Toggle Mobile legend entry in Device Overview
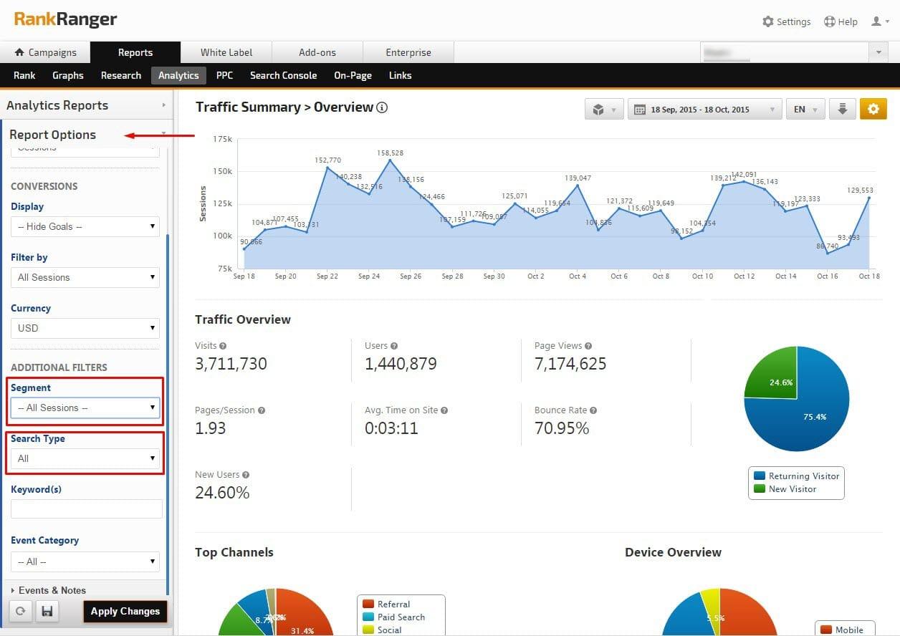Screen dimensions: 900x636 click(841, 630)
